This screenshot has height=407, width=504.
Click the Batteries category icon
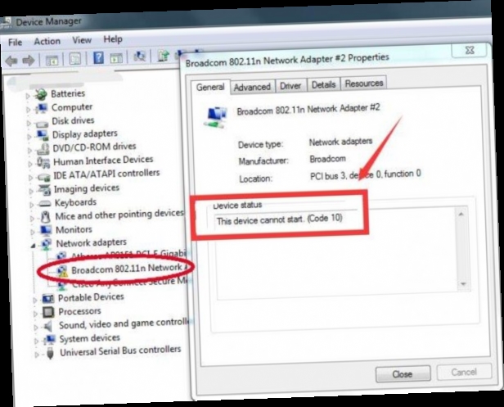pos(41,94)
